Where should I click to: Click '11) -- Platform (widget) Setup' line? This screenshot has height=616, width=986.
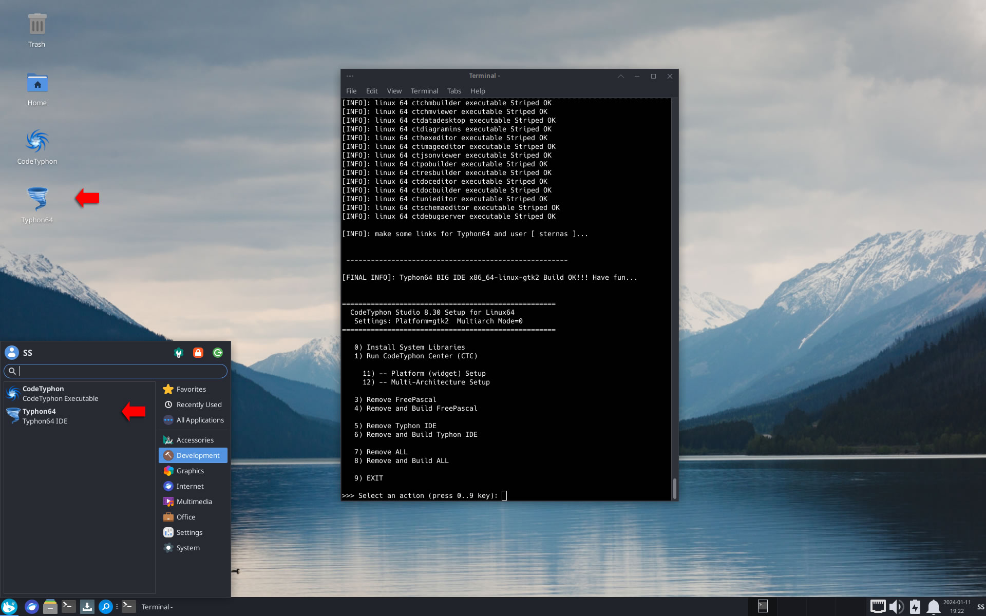pos(424,373)
